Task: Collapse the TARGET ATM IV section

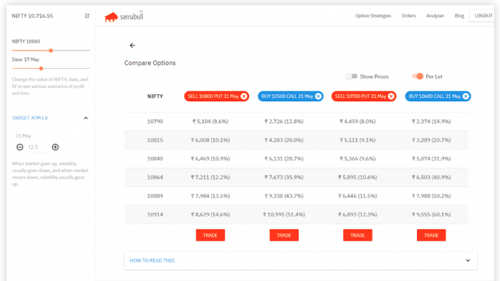Action: point(85,118)
